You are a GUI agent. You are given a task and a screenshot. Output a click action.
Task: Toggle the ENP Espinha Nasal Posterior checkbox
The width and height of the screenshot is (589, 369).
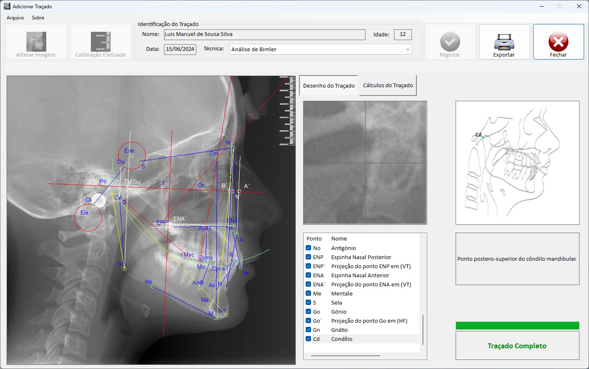coord(309,257)
